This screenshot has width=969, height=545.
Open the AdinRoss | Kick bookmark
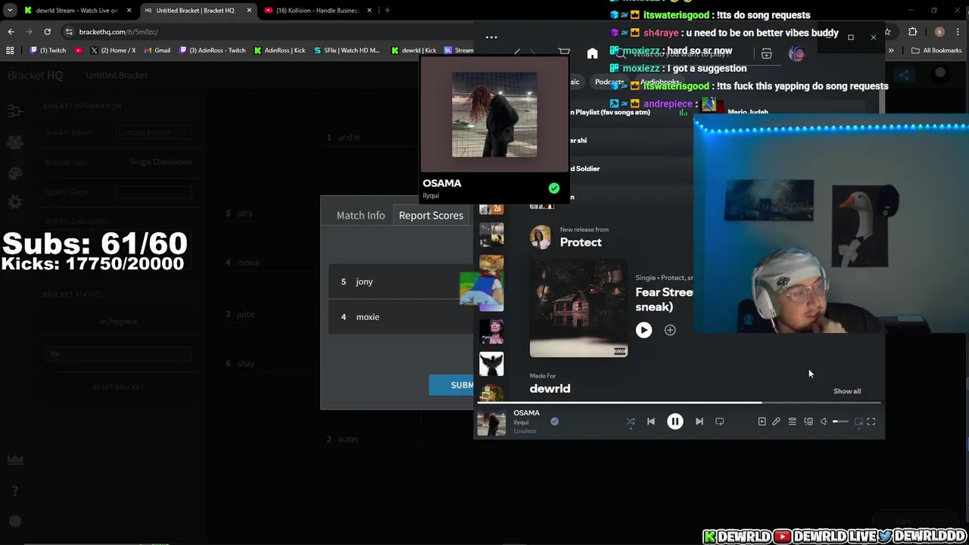(x=279, y=51)
